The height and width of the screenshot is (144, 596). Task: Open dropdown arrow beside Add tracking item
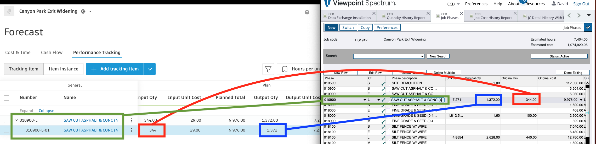click(150, 69)
